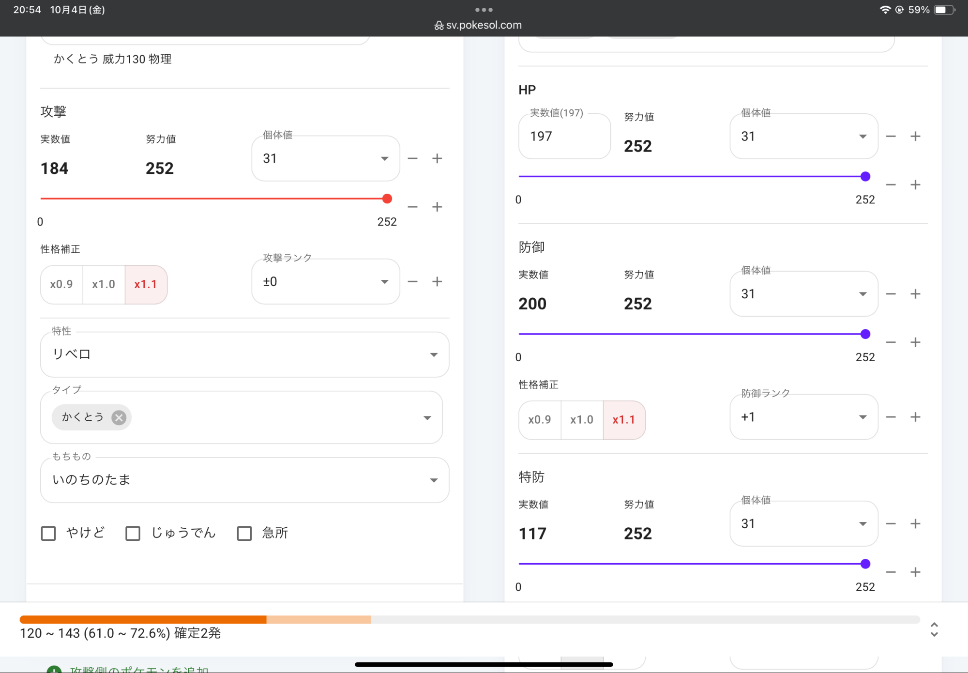Remove the かくとう type chip
The width and height of the screenshot is (968, 673).
pos(119,417)
